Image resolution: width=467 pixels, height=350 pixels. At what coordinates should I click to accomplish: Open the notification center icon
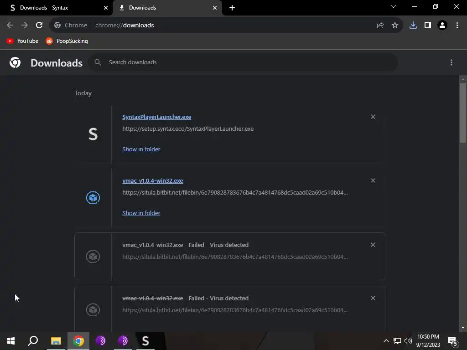[453, 341]
